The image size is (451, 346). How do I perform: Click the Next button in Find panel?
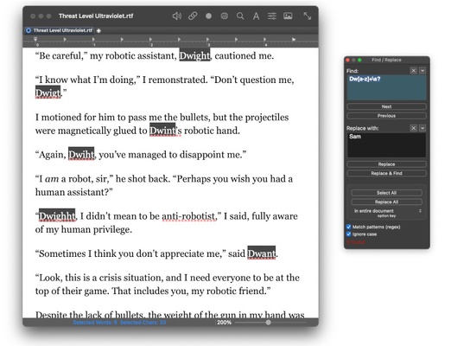[386, 106]
